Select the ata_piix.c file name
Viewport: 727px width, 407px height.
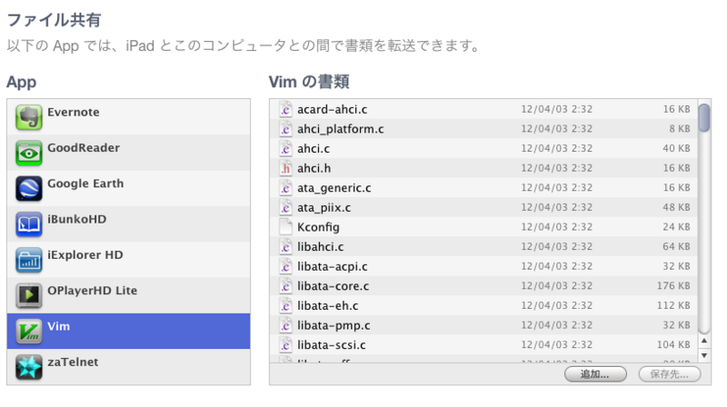coord(324,208)
